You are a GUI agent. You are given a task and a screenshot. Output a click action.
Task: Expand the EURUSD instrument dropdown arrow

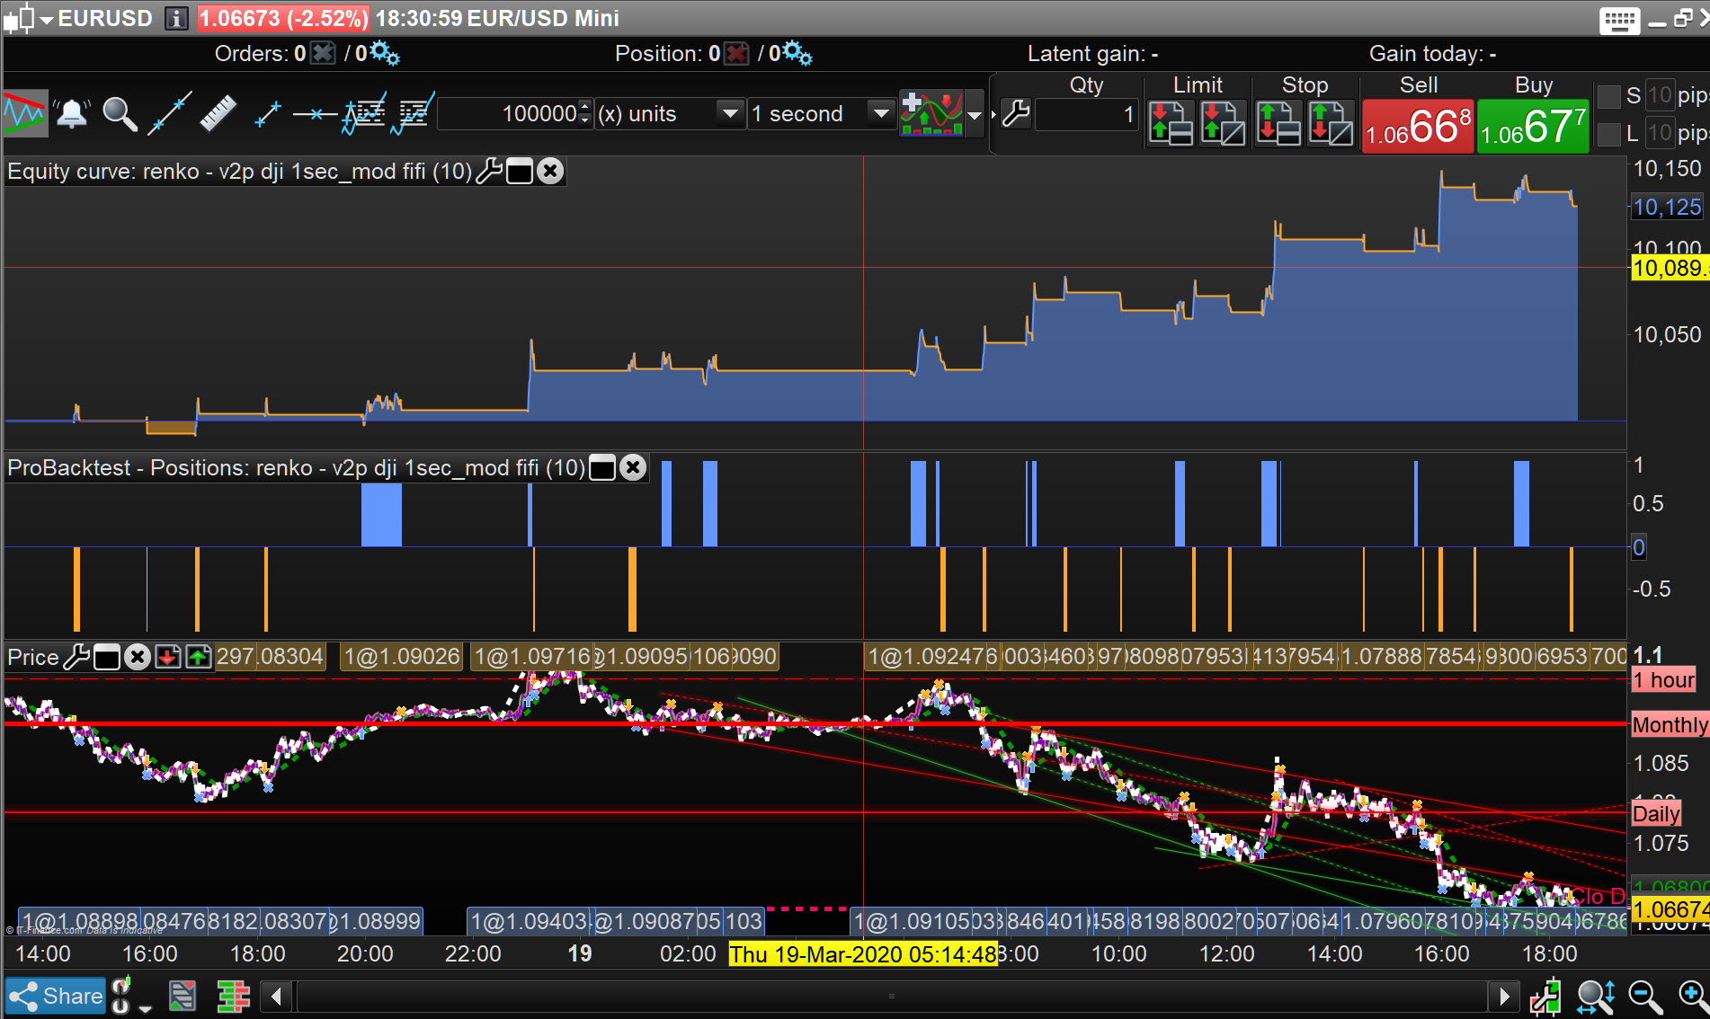[47, 18]
